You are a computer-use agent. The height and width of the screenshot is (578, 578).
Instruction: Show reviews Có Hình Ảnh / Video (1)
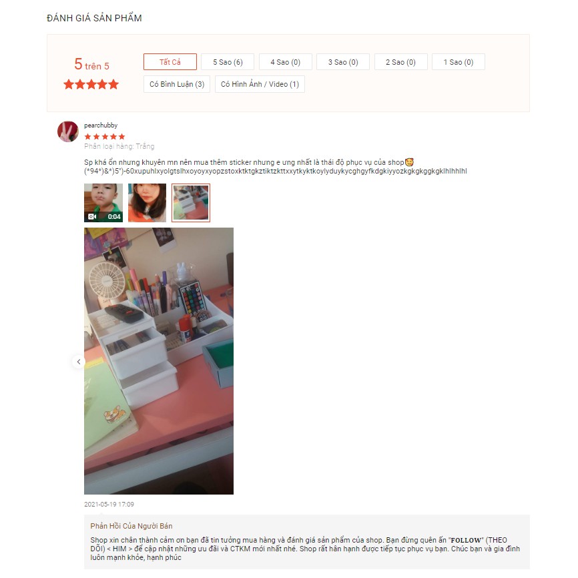[x=260, y=84]
